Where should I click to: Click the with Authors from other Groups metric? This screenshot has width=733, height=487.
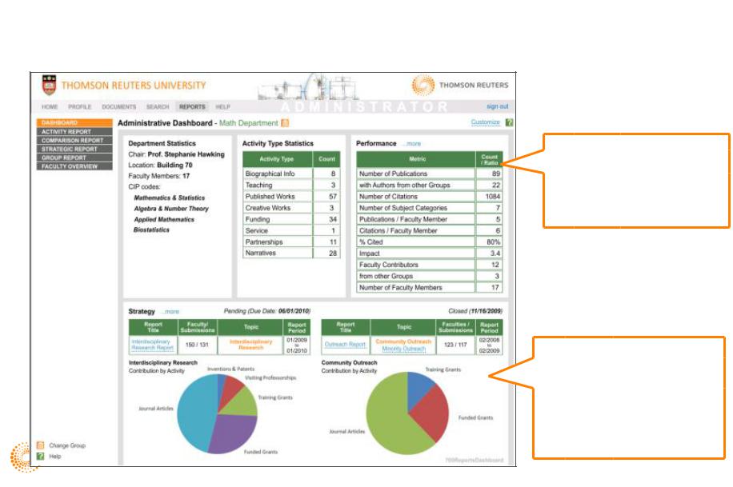tap(430, 185)
